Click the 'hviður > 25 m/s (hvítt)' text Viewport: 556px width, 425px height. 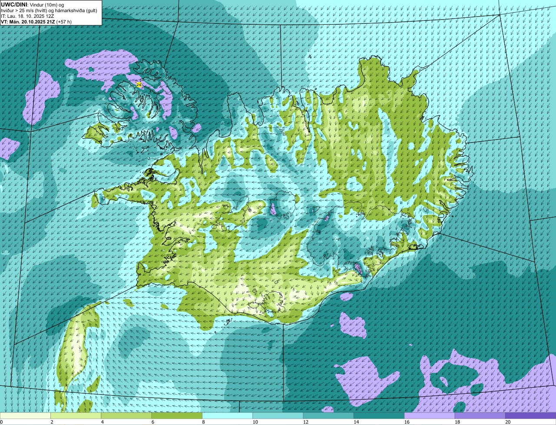click(x=25, y=10)
